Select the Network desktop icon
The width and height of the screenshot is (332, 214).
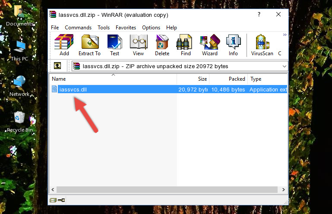click(x=19, y=86)
